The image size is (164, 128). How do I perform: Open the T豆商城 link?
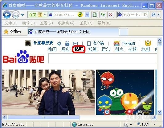(x=128, y=43)
